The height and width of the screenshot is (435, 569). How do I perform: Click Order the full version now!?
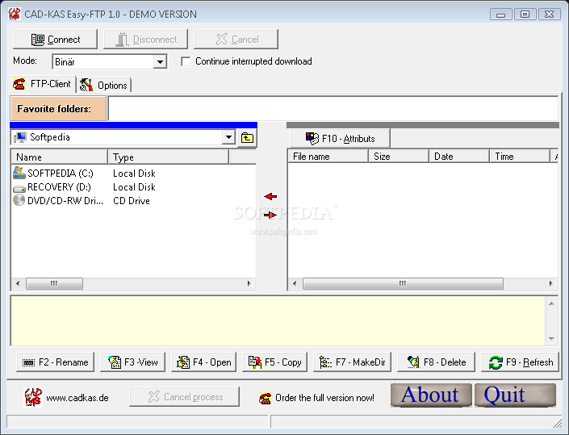click(x=324, y=398)
